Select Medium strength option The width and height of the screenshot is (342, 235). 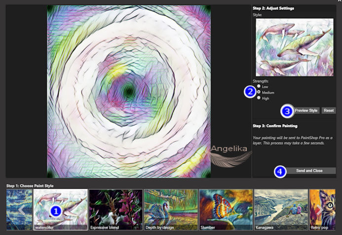tap(259, 92)
